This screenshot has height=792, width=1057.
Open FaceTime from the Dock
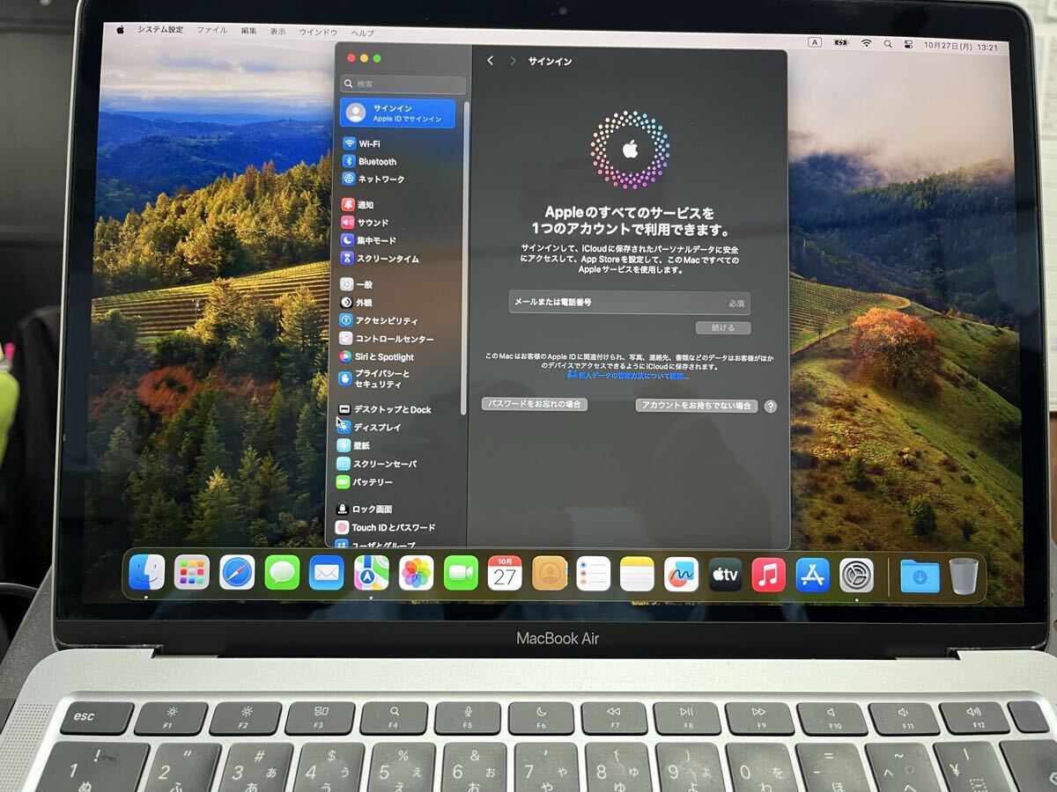click(x=461, y=573)
